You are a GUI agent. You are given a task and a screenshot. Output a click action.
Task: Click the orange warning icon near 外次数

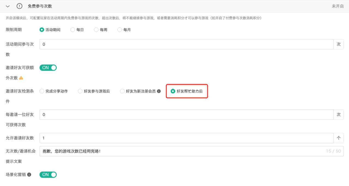21,78
